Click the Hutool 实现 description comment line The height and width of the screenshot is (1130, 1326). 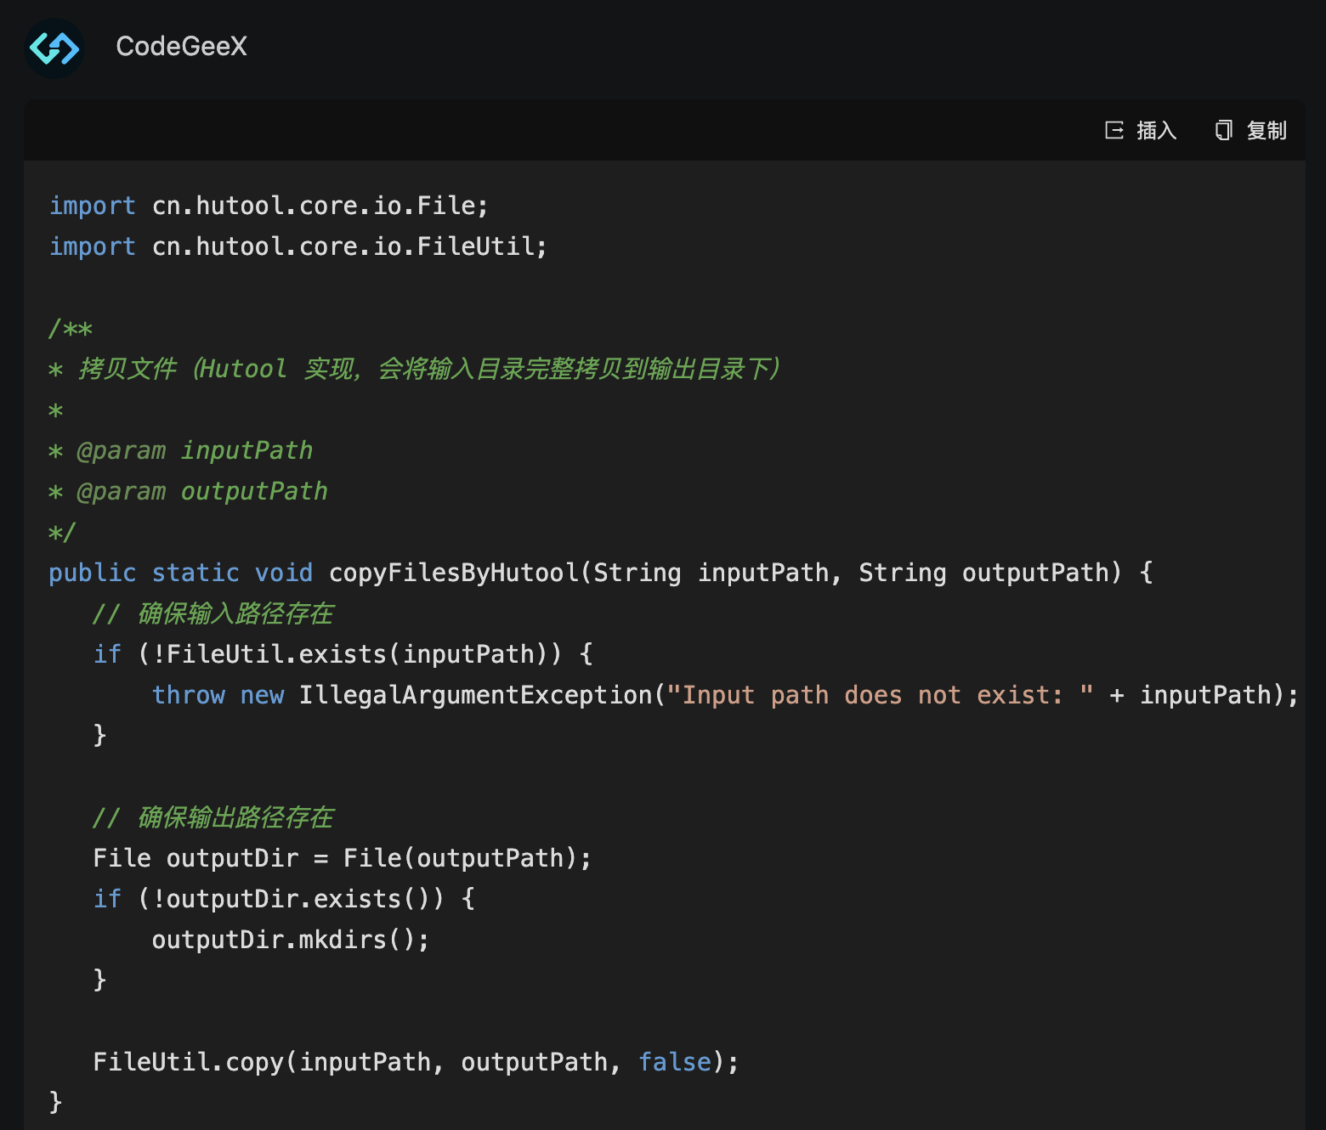pyautogui.click(x=425, y=369)
